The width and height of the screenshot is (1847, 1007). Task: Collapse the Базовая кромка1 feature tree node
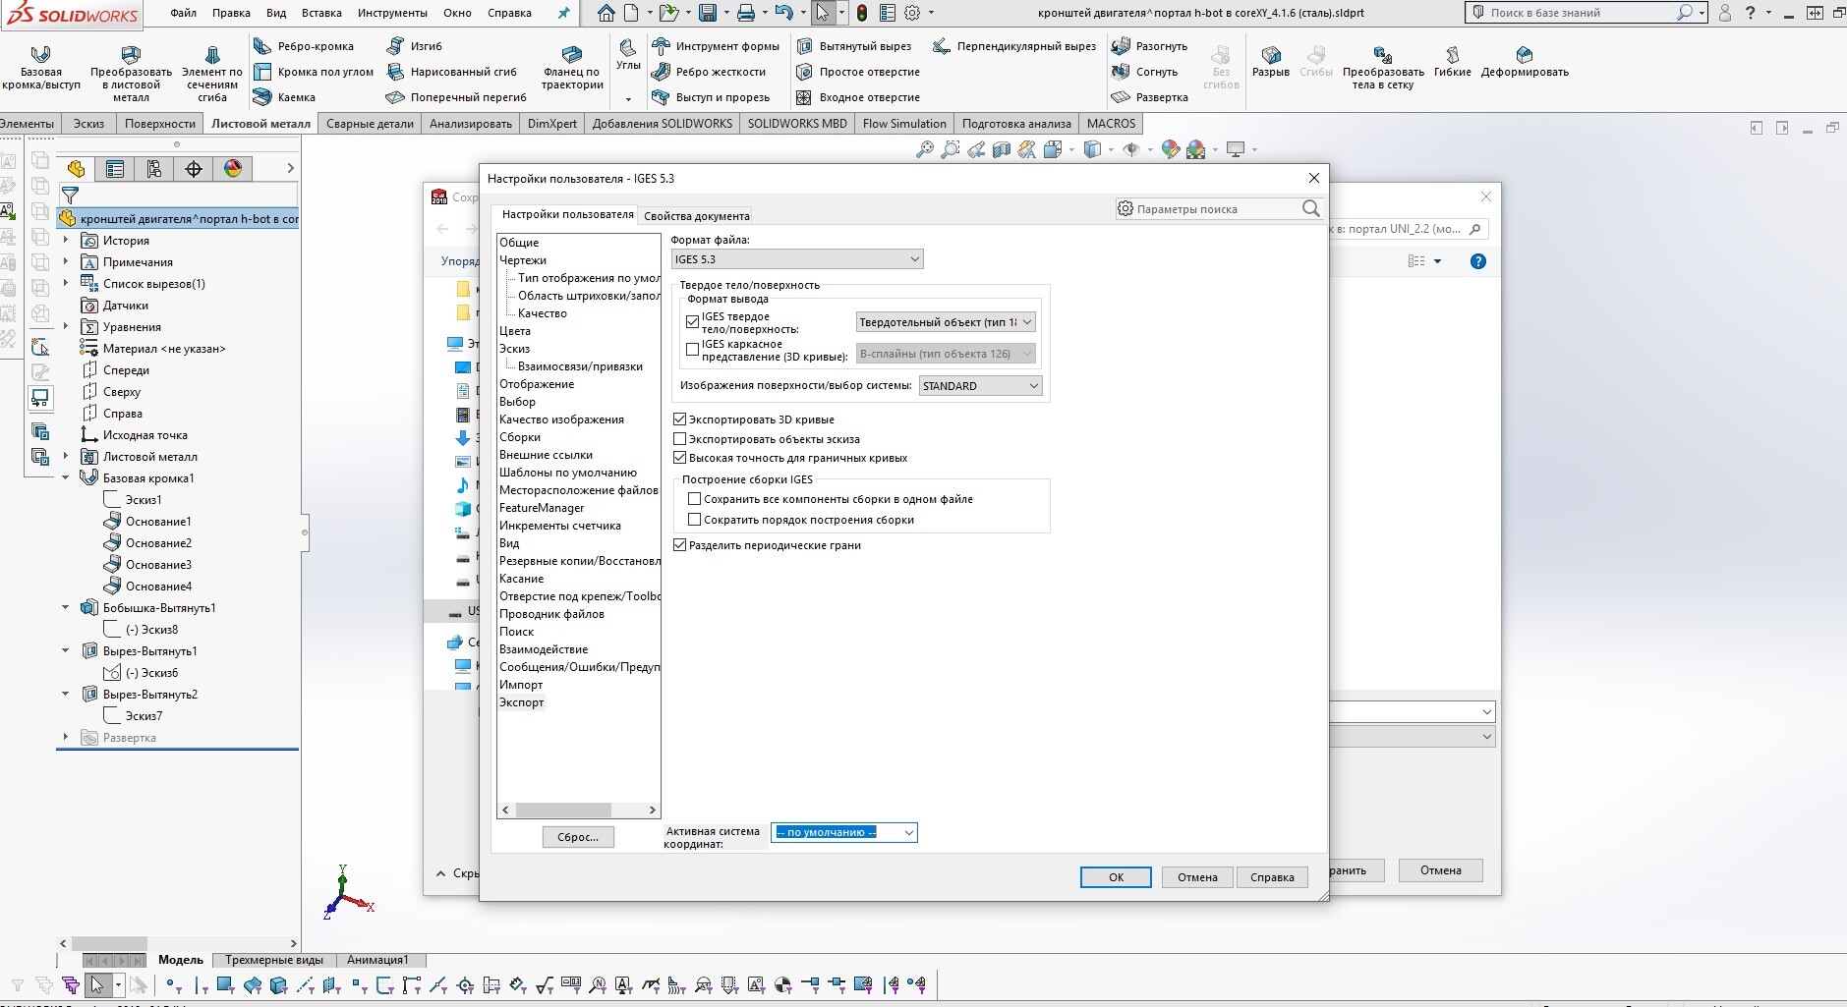(66, 478)
